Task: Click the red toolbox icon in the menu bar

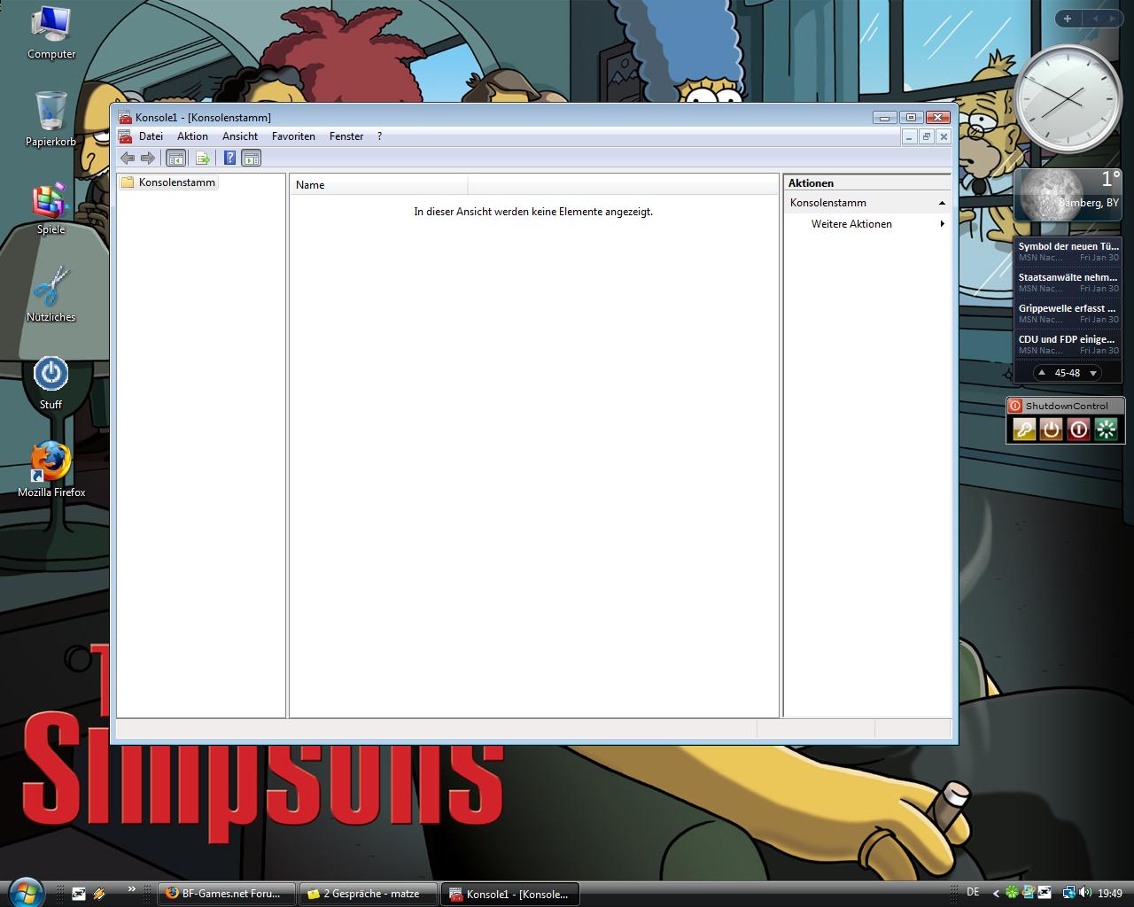Action: 125,136
